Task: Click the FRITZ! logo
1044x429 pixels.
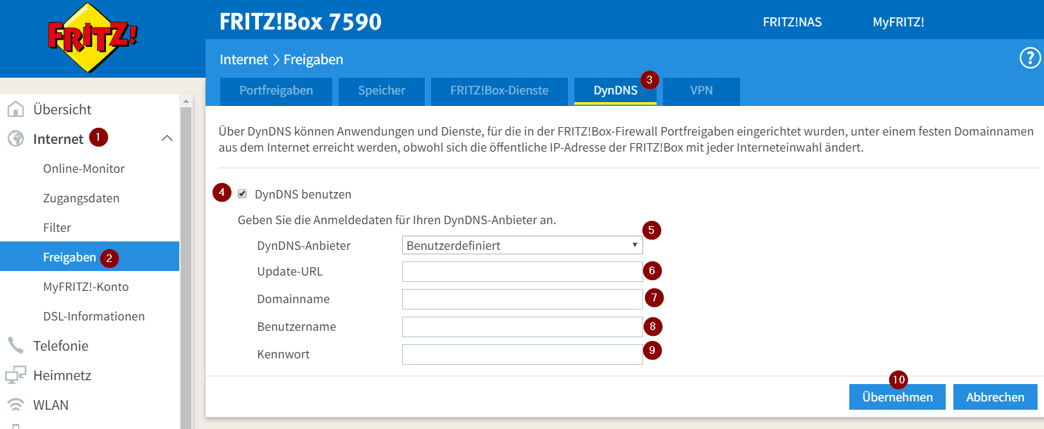Action: click(x=93, y=38)
